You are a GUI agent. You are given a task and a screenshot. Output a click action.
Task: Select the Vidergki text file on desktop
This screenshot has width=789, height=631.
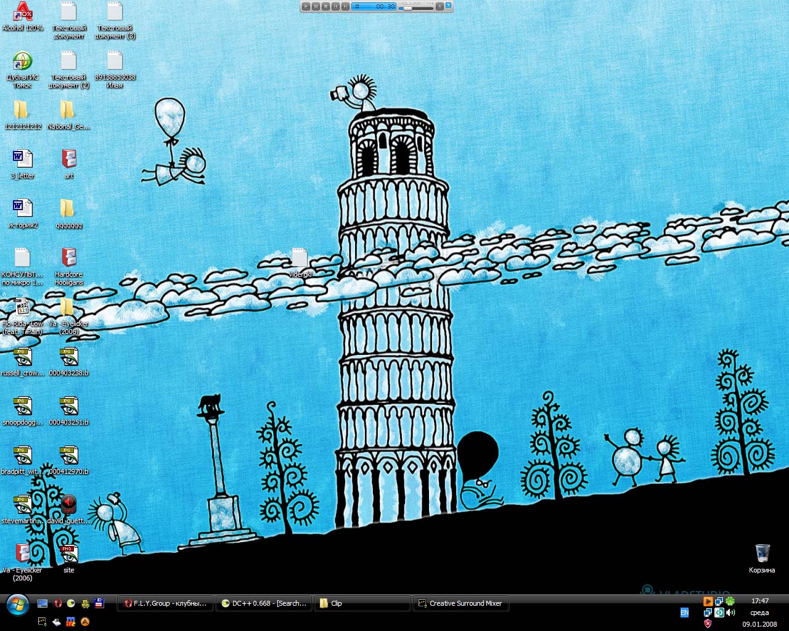point(300,263)
